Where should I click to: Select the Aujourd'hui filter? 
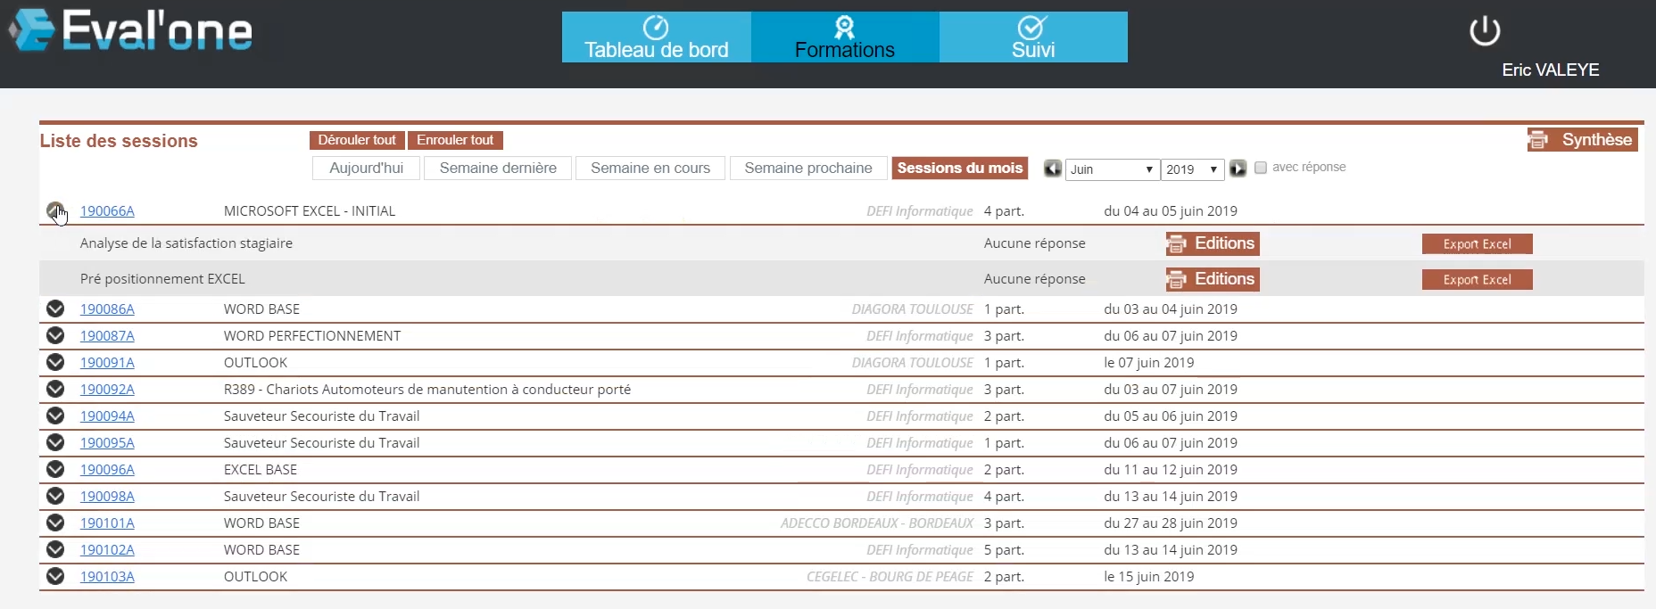click(x=366, y=168)
